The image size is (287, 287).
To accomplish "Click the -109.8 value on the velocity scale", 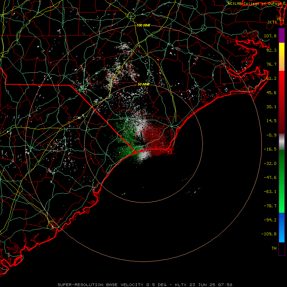I will [x=269, y=234].
